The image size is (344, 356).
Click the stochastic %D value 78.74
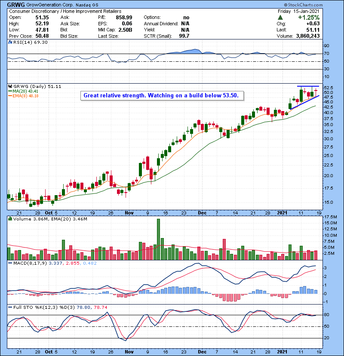tap(100, 307)
